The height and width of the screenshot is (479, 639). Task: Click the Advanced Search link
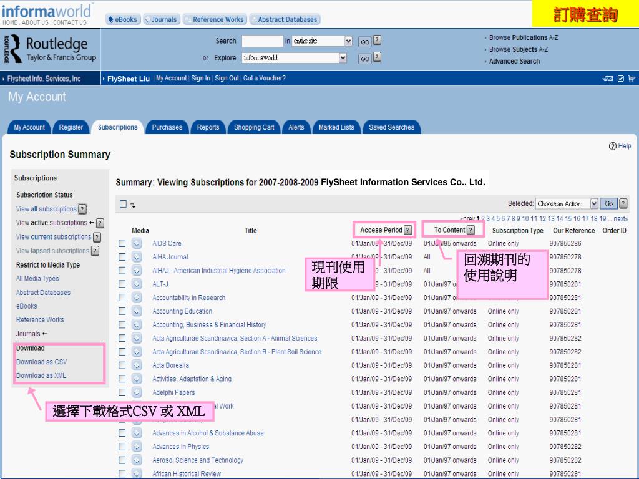(x=514, y=61)
